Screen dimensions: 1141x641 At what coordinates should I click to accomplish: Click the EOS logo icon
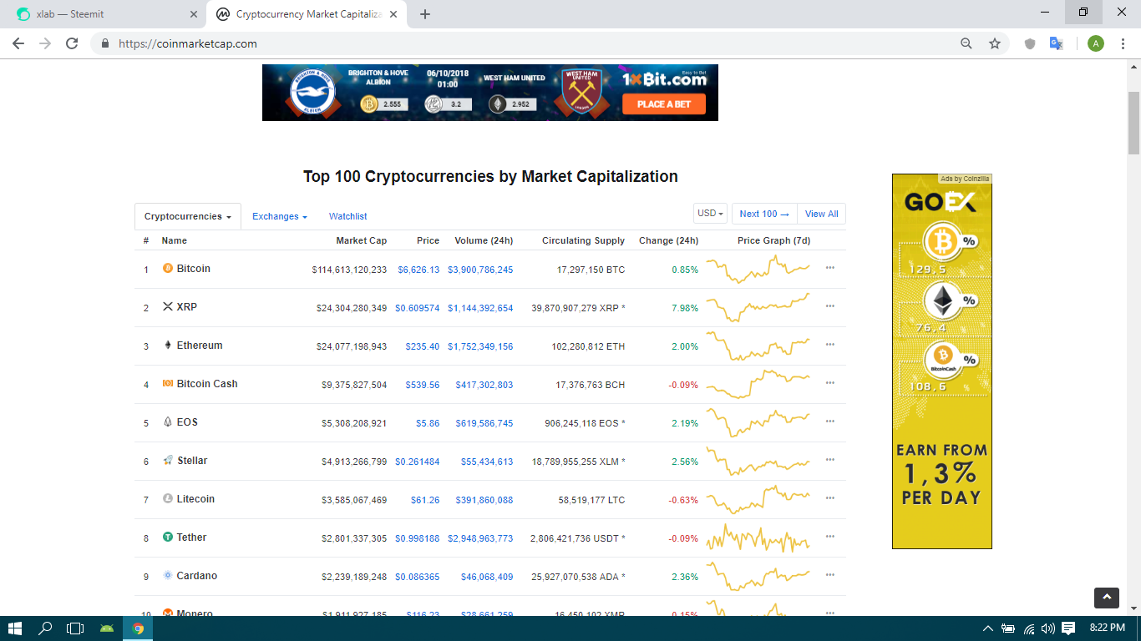pos(168,422)
